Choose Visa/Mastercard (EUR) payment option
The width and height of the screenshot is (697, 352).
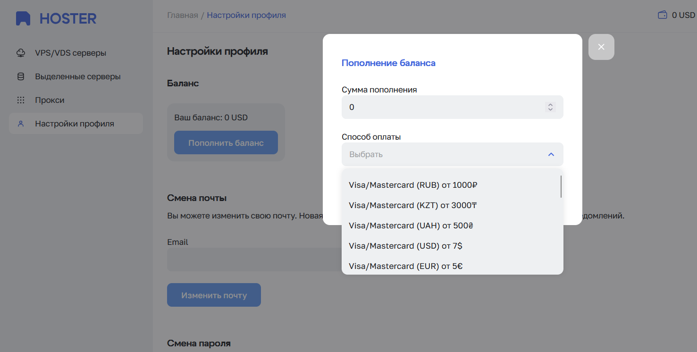[x=405, y=266]
